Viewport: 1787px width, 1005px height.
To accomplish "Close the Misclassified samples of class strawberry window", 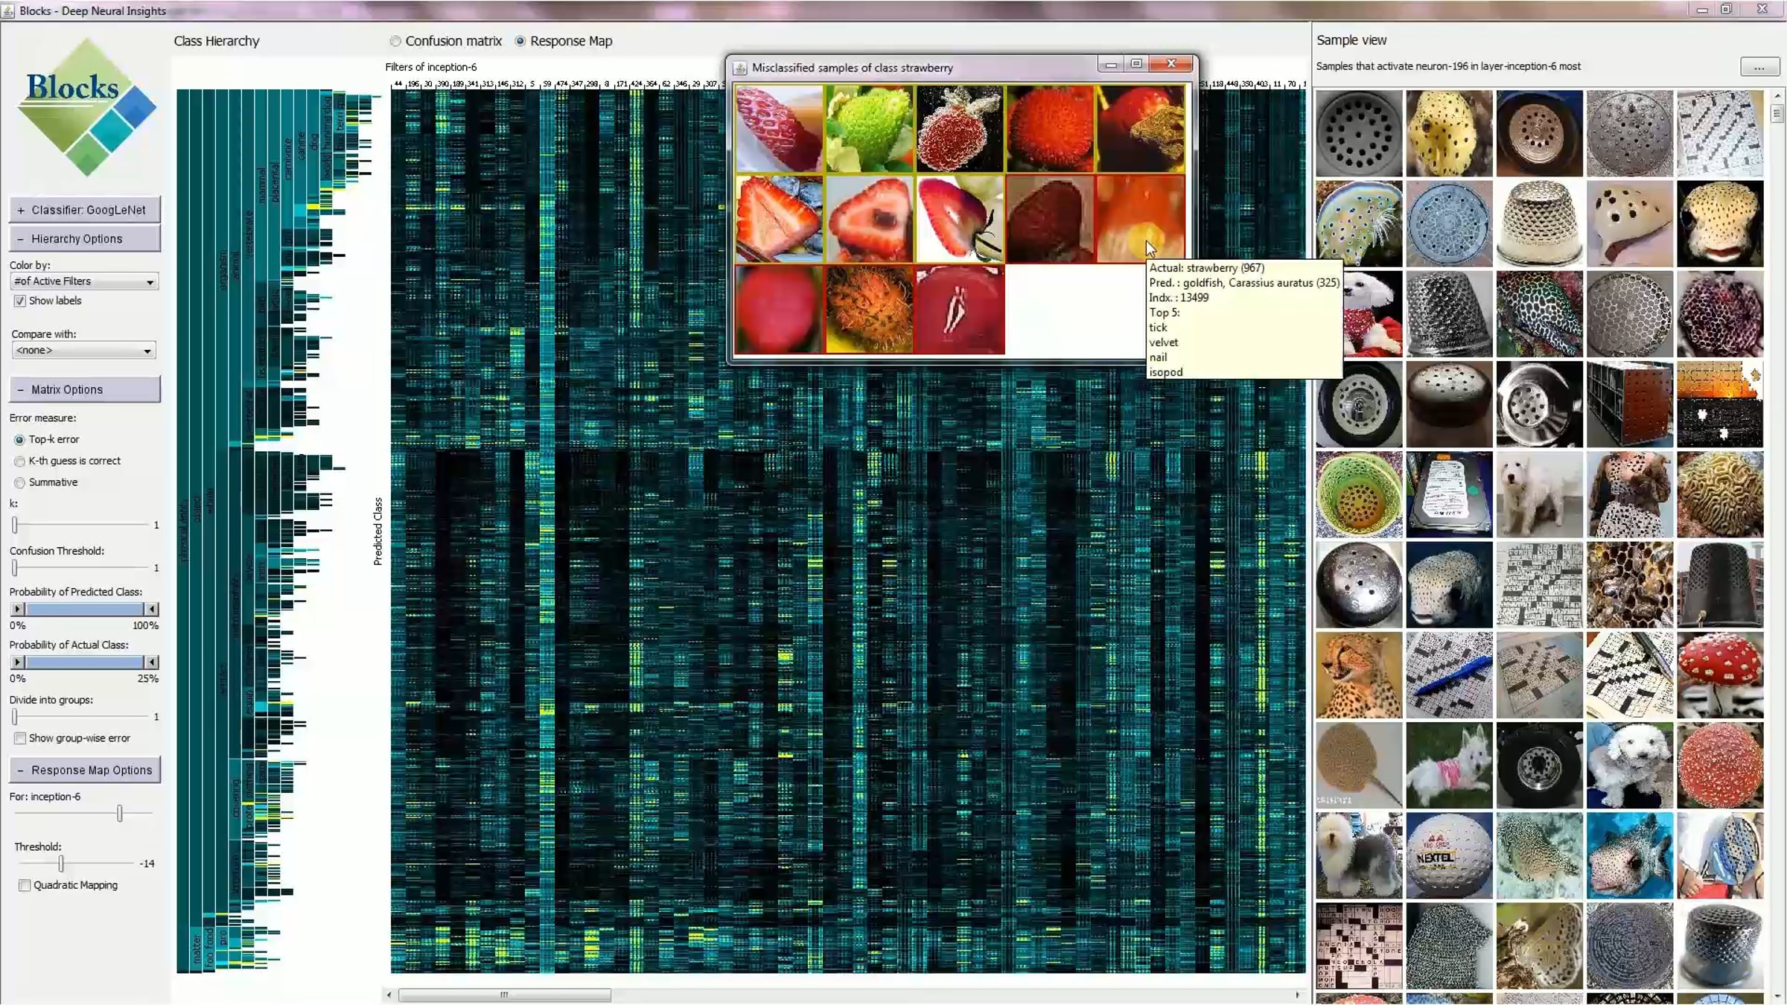I will tap(1171, 64).
